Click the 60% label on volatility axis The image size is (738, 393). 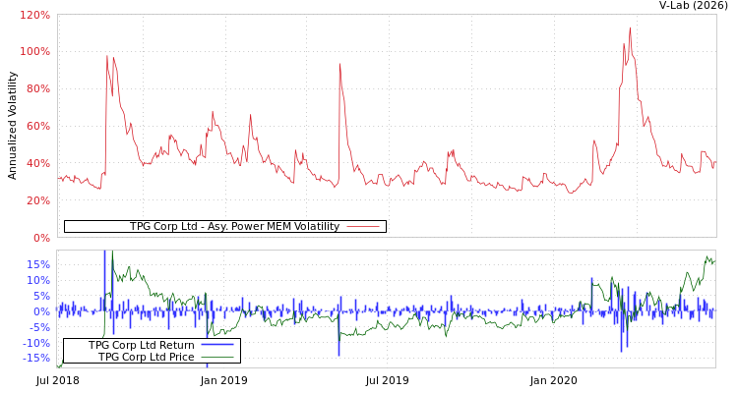(37, 126)
